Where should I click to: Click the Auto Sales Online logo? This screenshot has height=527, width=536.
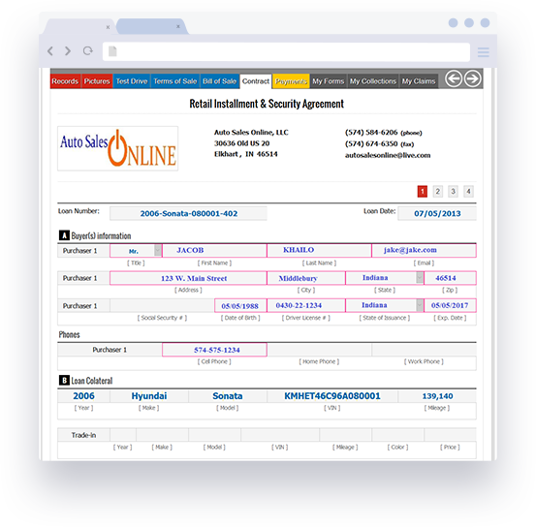[x=117, y=148]
